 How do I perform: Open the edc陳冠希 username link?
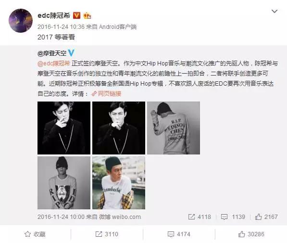point(54,15)
